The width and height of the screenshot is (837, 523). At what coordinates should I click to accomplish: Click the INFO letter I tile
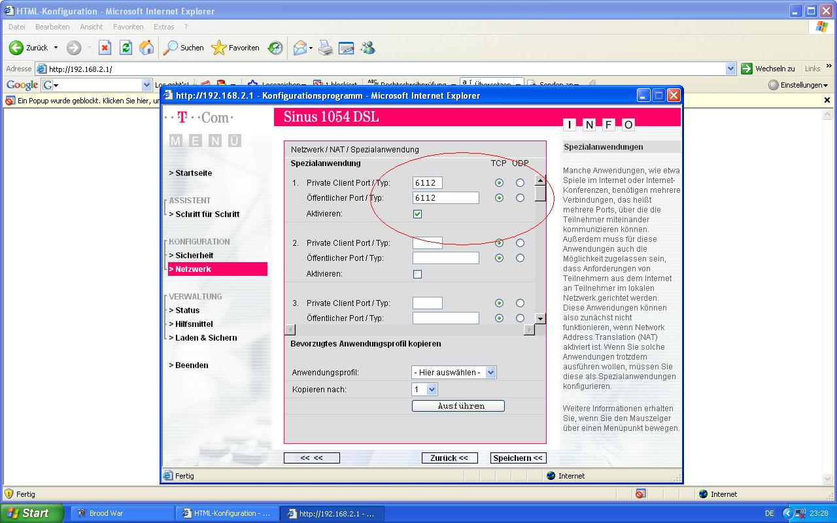(x=570, y=125)
